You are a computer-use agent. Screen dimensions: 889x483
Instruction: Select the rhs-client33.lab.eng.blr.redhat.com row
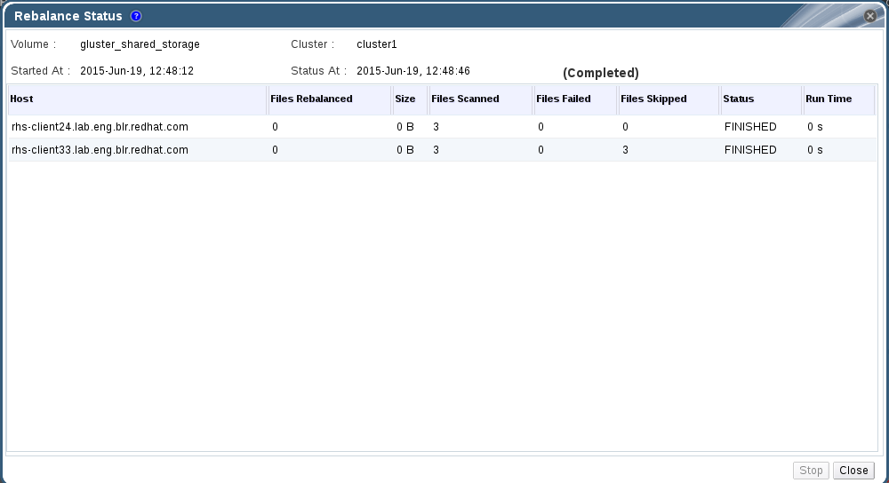coord(100,150)
